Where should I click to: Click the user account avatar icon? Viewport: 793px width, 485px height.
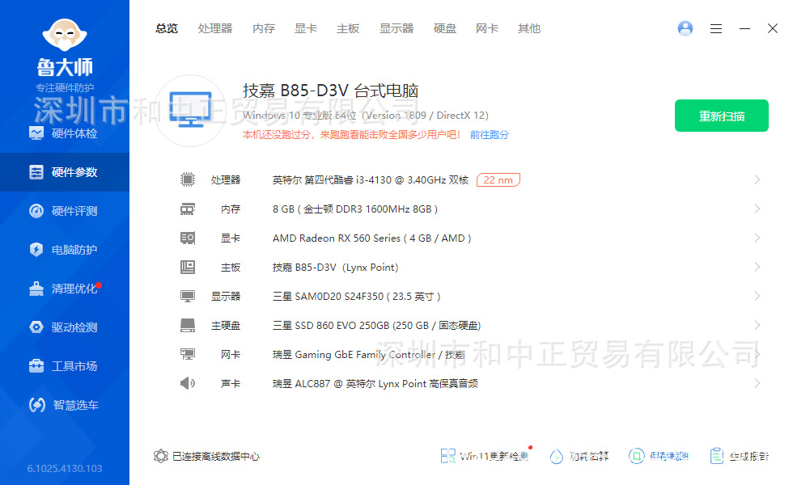(x=685, y=28)
